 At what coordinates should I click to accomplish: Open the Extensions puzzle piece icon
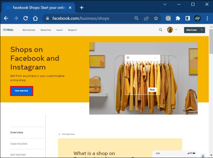[x=178, y=18]
